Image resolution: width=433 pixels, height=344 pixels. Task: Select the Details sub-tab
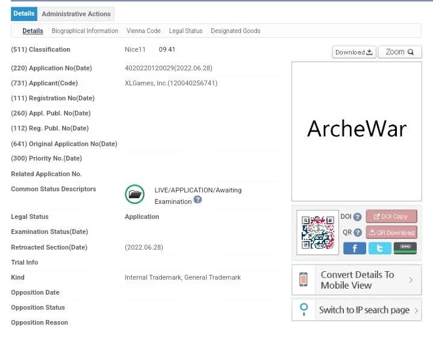[33, 31]
